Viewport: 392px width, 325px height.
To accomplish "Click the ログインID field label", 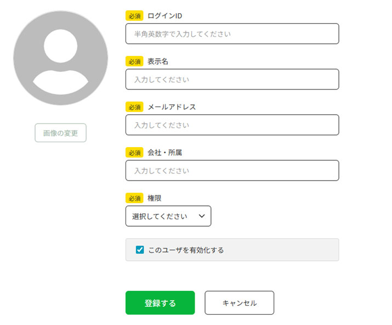I will click(x=164, y=15).
